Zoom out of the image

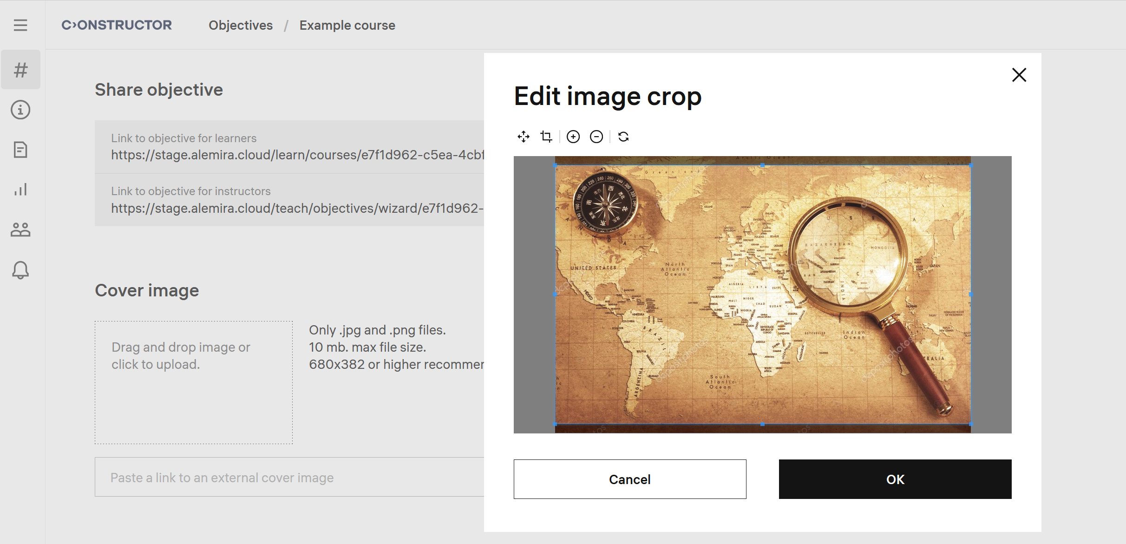tap(596, 137)
